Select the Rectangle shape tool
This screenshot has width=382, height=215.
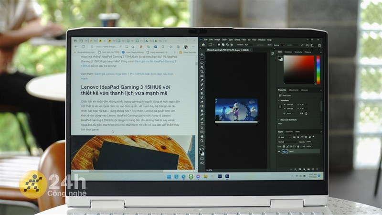pyautogui.click(x=202, y=132)
